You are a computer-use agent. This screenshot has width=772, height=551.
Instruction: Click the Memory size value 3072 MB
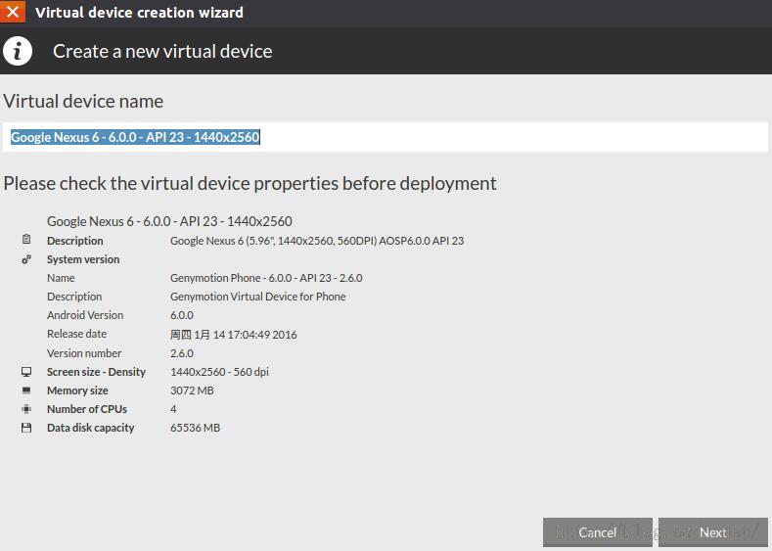pyautogui.click(x=192, y=390)
